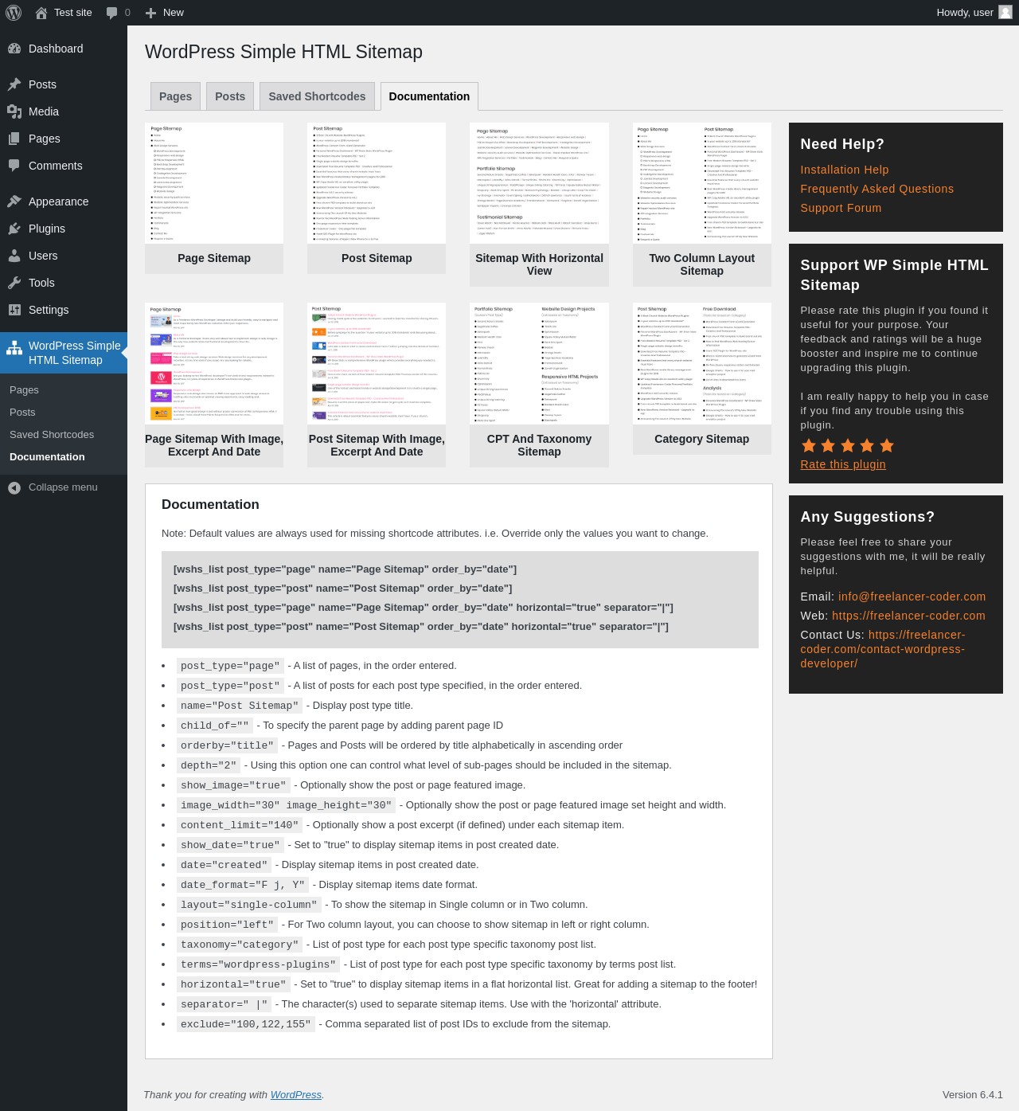Viewport: 1019px width, 1111px height.
Task: Click Rate this plugin link
Action: [x=843, y=464]
